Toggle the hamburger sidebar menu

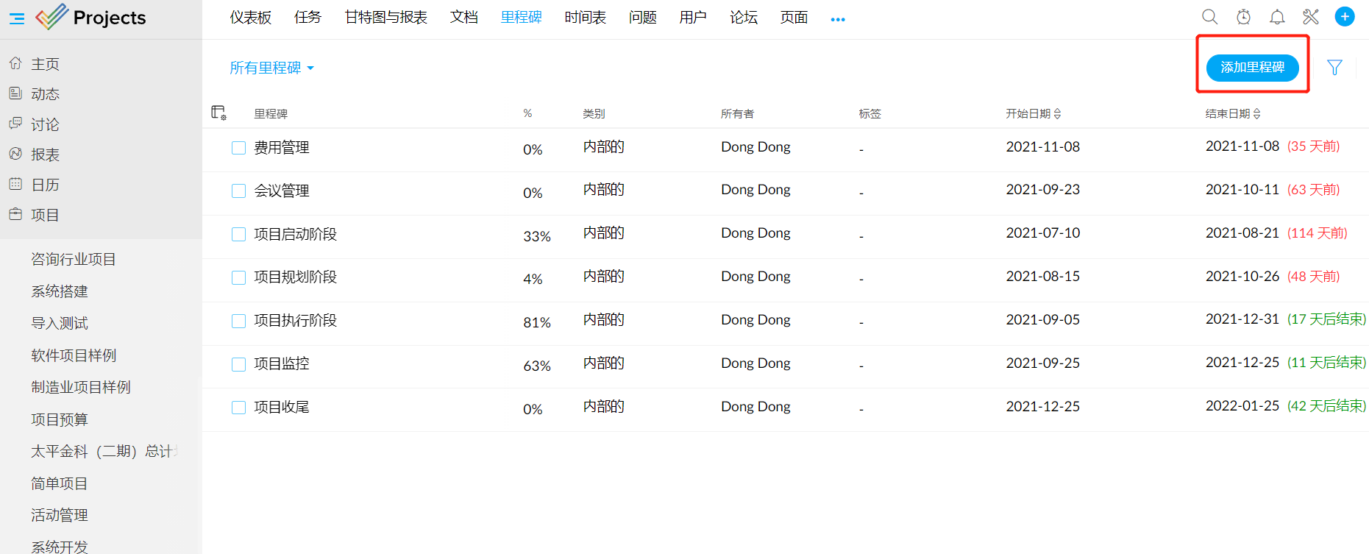pyautogui.click(x=17, y=18)
